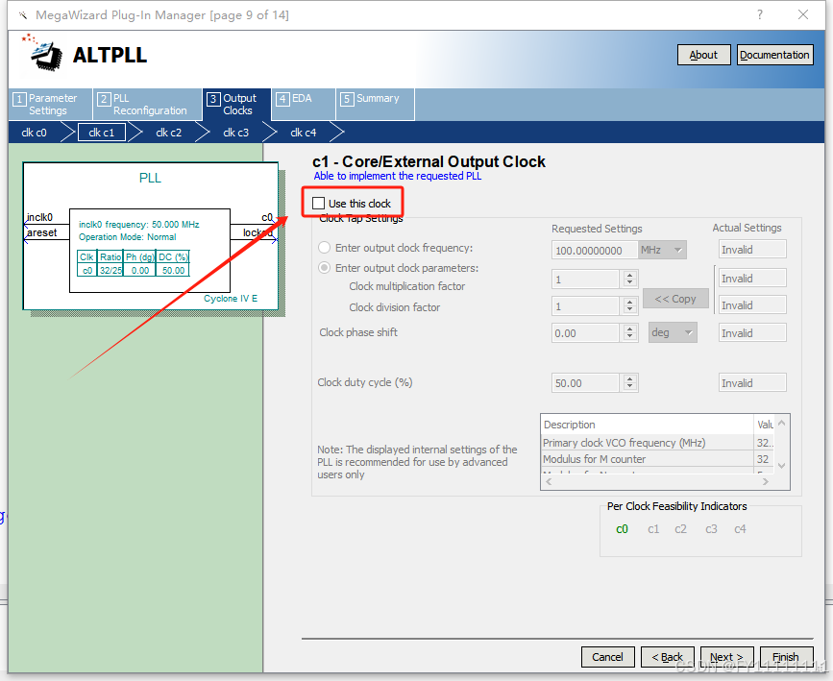
Task: Decrease clock multiplication factor with down arrow
Action: [x=630, y=282]
